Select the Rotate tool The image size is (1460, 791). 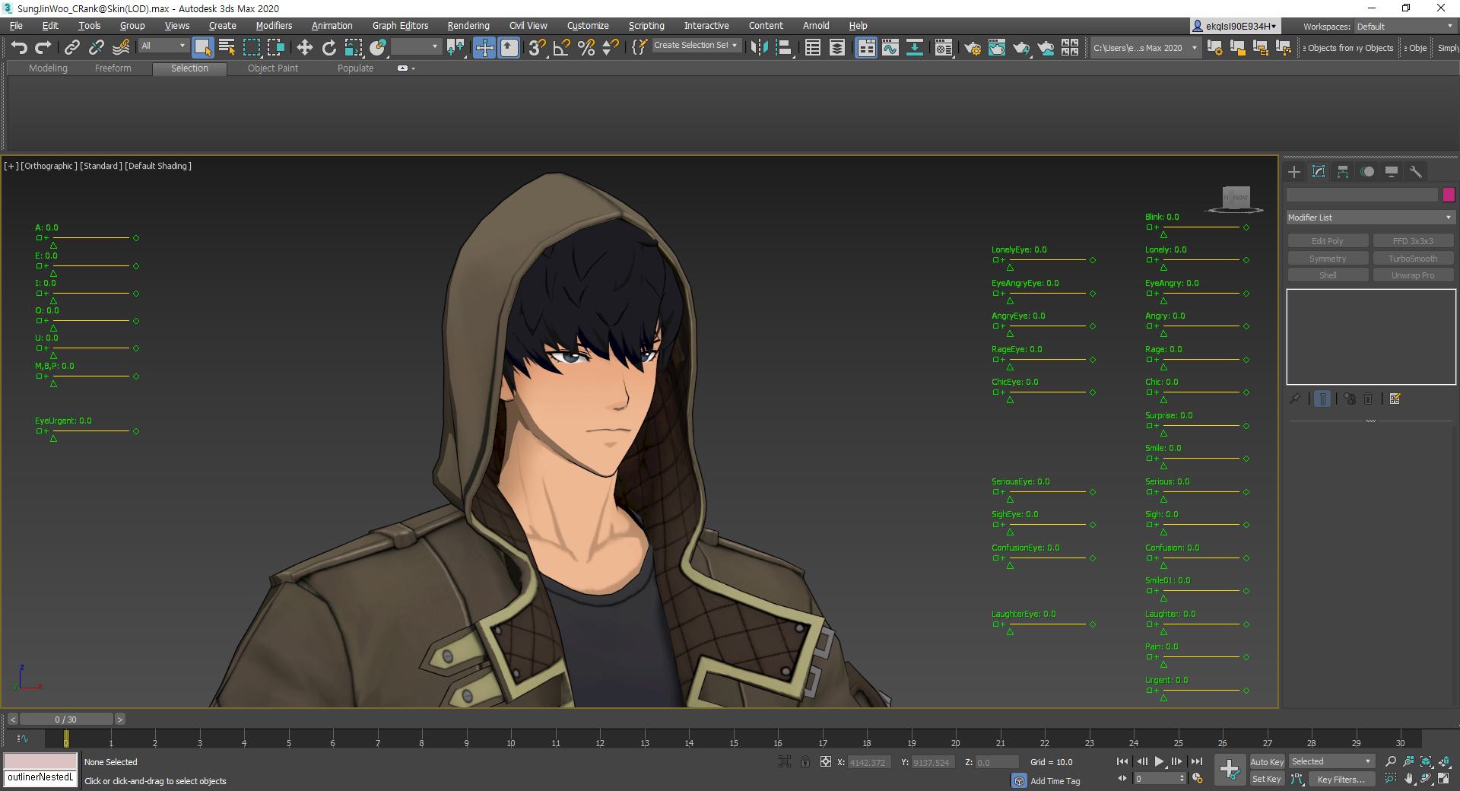coord(328,48)
